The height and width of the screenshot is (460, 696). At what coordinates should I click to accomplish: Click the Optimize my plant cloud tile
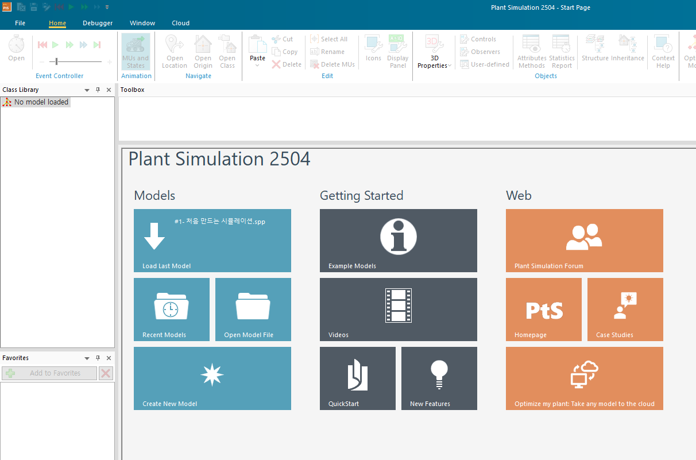(585, 378)
